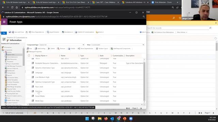218x122 pixels.
Task: Click the Custom Controls sidebar icon
Action: pos(6,103)
